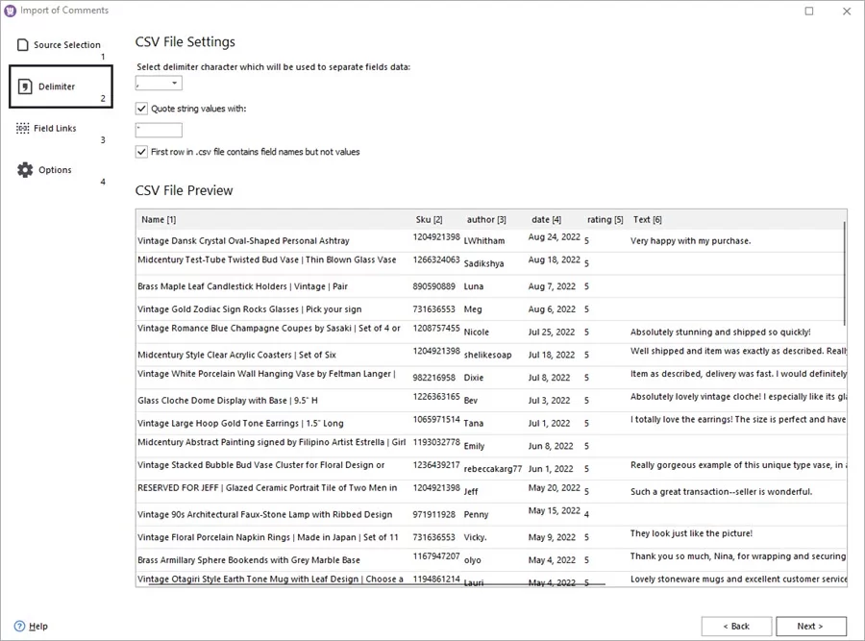The width and height of the screenshot is (865, 641).
Task: Click the Name column header
Action: coord(158,219)
